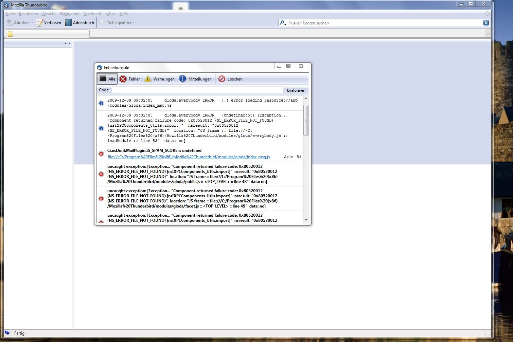This screenshot has height=342, width=513.
Task: Filter the error console to Fehler only
Action: point(129,79)
